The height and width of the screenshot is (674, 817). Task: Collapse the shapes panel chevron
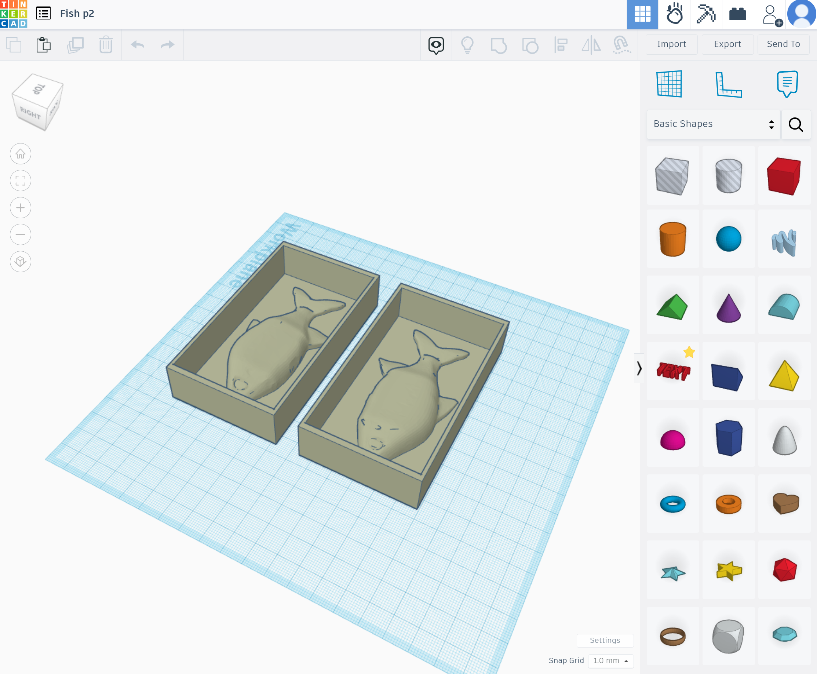[x=639, y=368]
